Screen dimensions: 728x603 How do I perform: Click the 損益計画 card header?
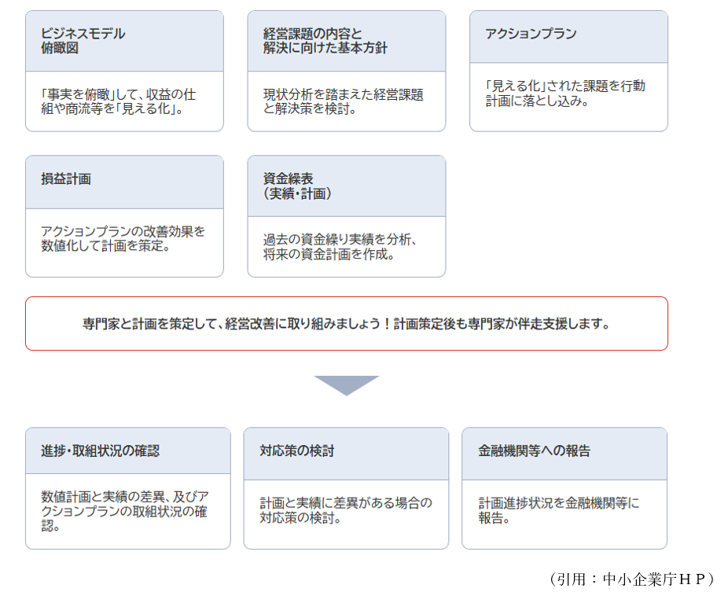66,179
